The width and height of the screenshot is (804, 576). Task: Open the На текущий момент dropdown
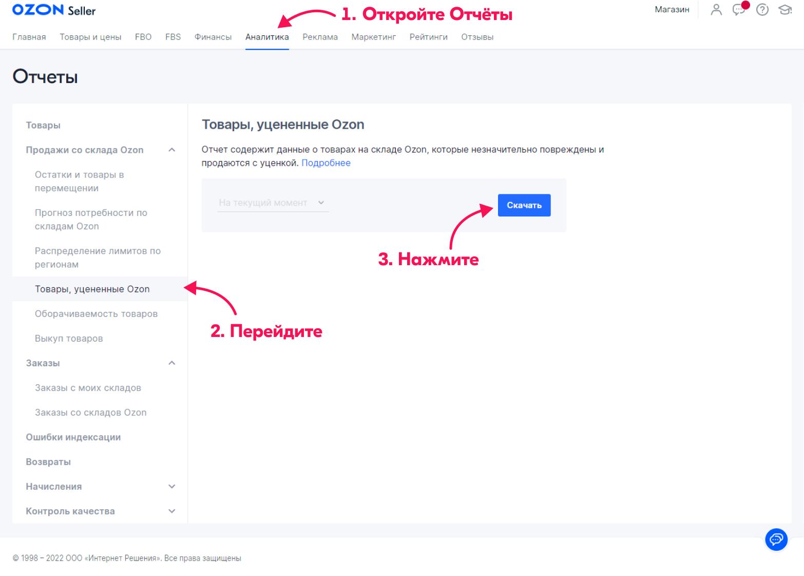(272, 203)
